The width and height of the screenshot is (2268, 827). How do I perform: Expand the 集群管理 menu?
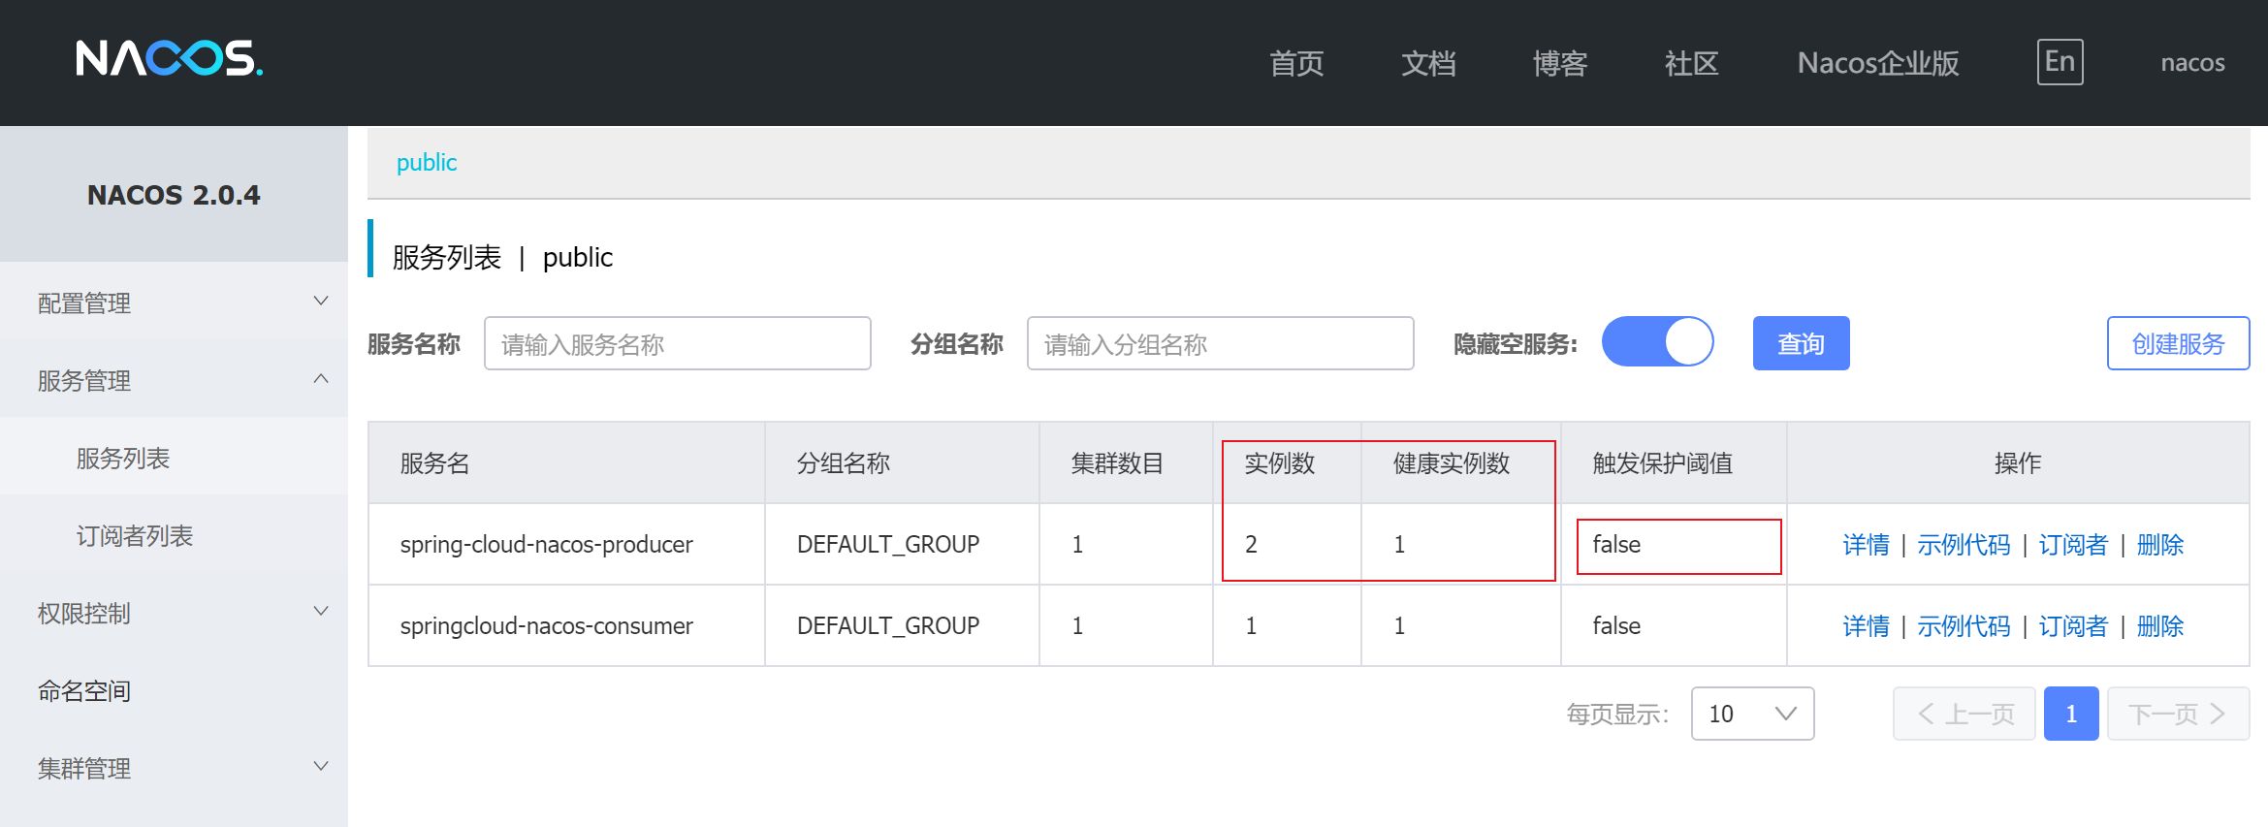174,768
